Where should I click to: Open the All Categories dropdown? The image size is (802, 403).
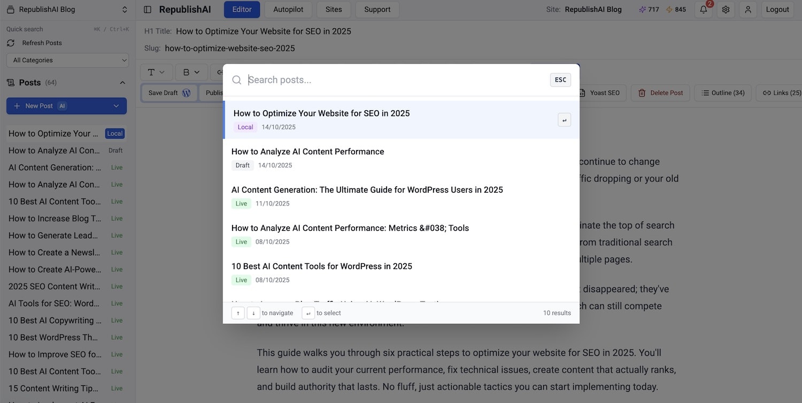(x=67, y=60)
